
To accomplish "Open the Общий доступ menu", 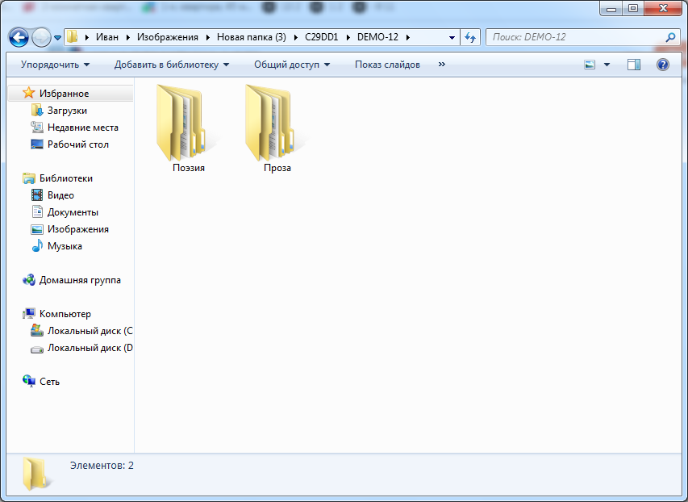I will point(292,65).
